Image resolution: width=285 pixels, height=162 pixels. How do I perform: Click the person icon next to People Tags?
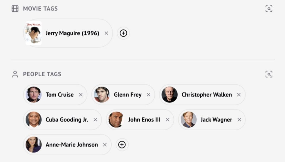coord(15,74)
